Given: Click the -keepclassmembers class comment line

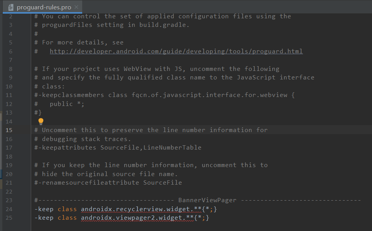Looking at the screenshot, I should click(164, 95).
